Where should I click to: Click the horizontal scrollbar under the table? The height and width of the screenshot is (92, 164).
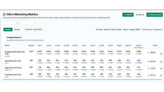[82, 79]
